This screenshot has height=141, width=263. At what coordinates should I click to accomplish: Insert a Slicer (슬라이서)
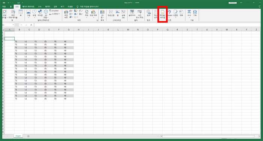pyautogui.click(x=132, y=13)
